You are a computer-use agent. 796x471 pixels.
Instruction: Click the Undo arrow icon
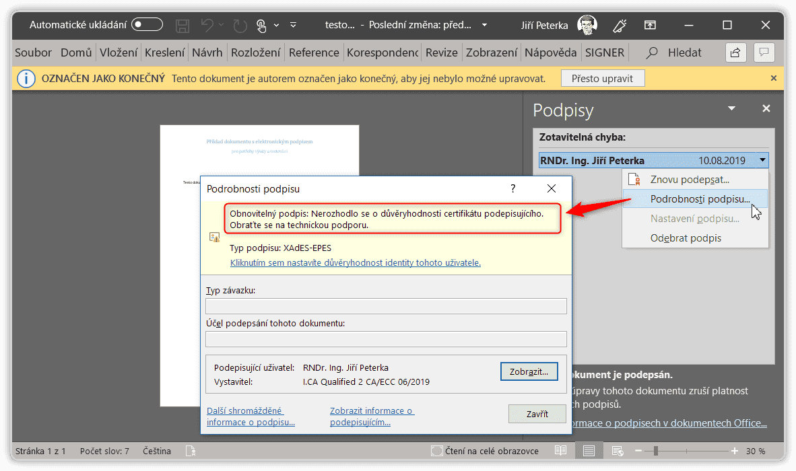pyautogui.click(x=207, y=25)
